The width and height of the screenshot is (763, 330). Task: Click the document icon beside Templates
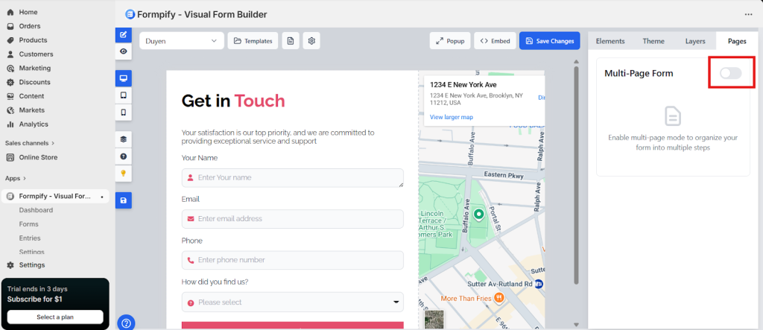[x=291, y=41]
